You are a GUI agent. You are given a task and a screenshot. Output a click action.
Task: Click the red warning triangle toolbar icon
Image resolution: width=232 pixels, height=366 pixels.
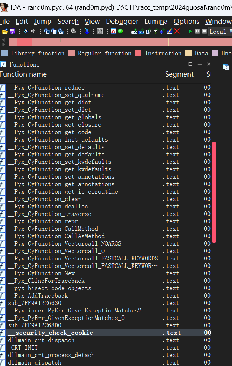click(x=113, y=32)
